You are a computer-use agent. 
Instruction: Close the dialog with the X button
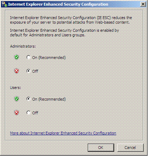143,4
